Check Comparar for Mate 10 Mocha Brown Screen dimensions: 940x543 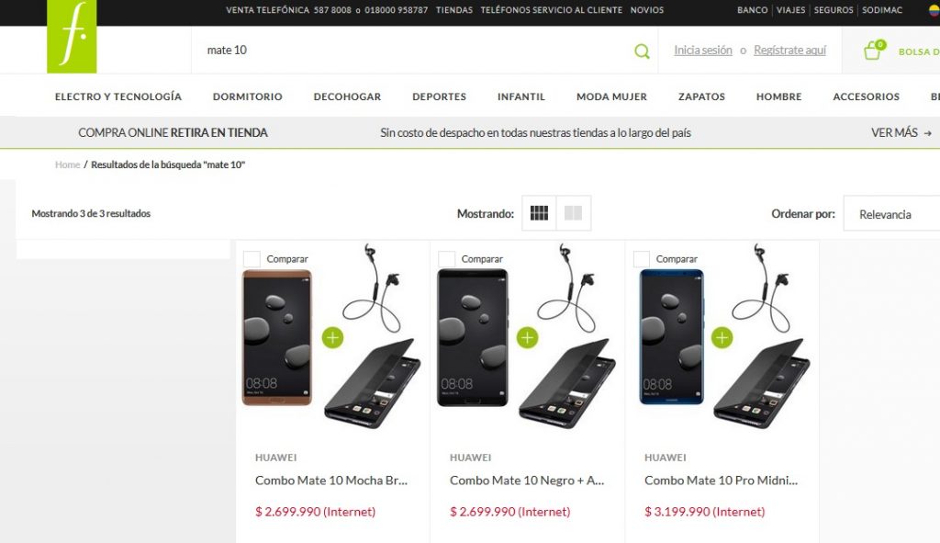(252, 259)
